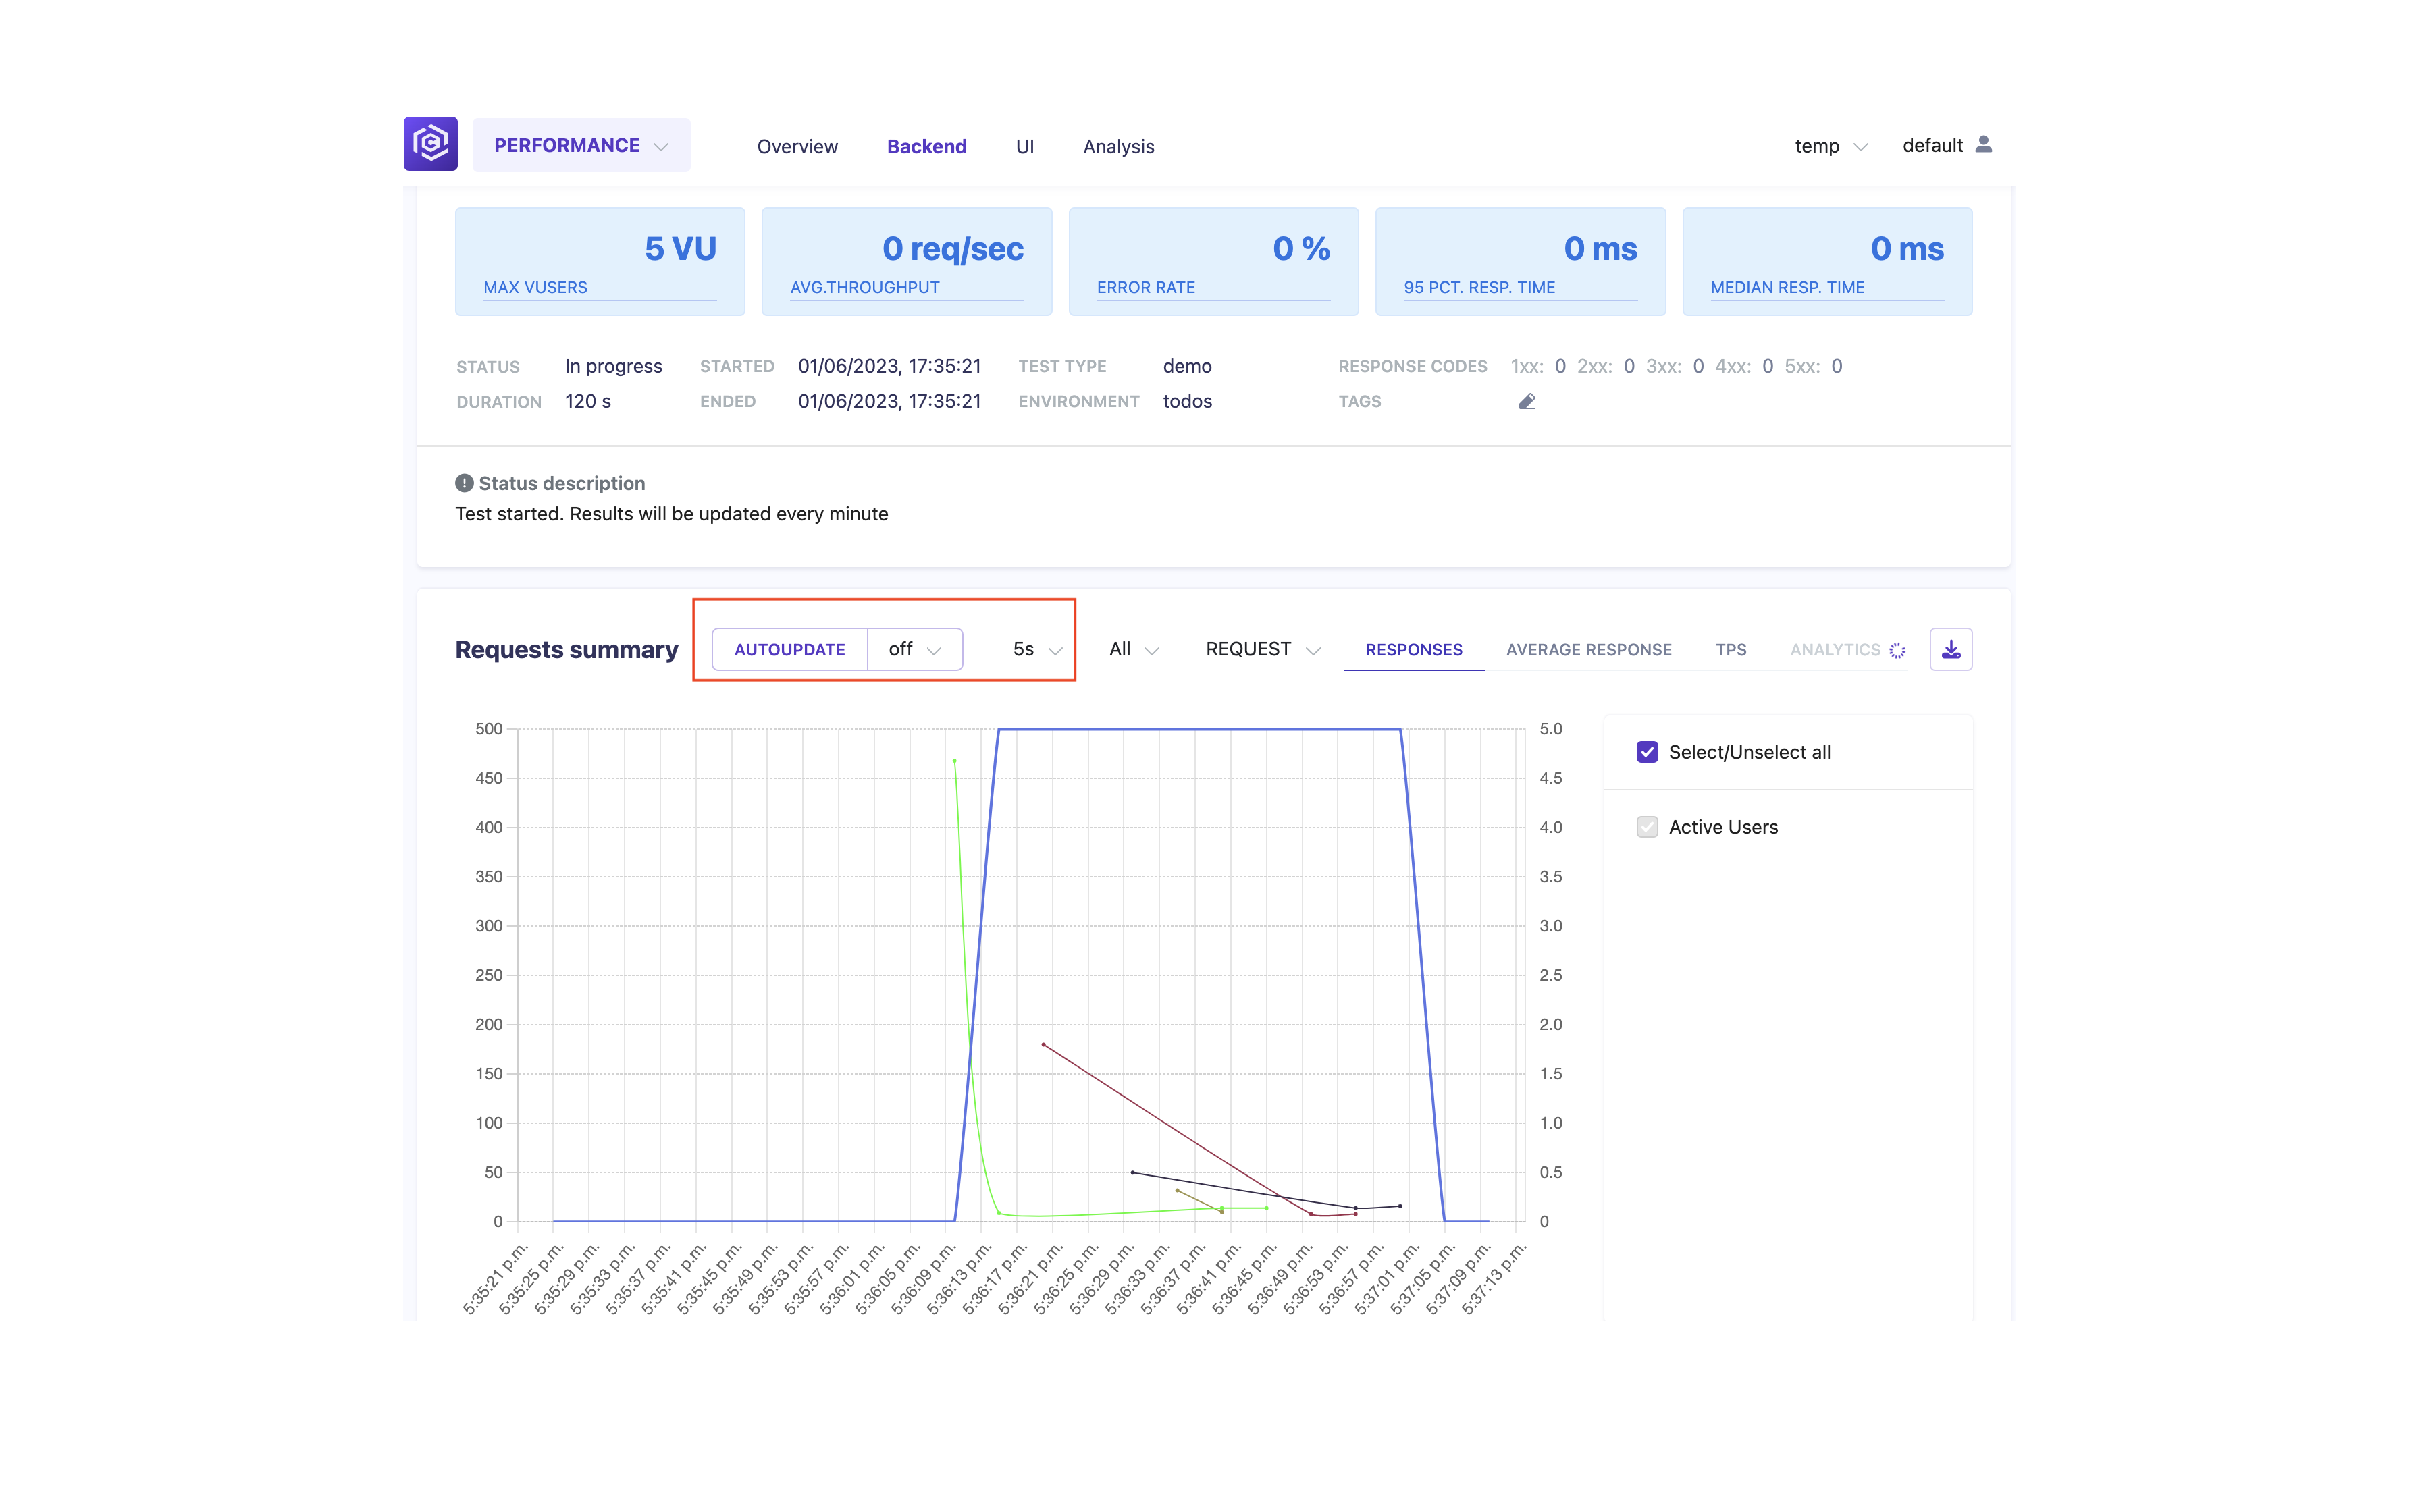
Task: Toggle the Active Users checkbox
Action: (x=1647, y=827)
